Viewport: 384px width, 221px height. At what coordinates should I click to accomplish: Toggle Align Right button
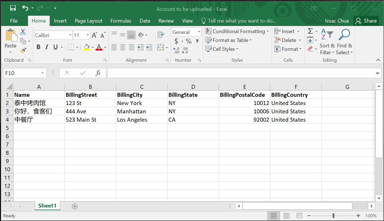pos(131,47)
